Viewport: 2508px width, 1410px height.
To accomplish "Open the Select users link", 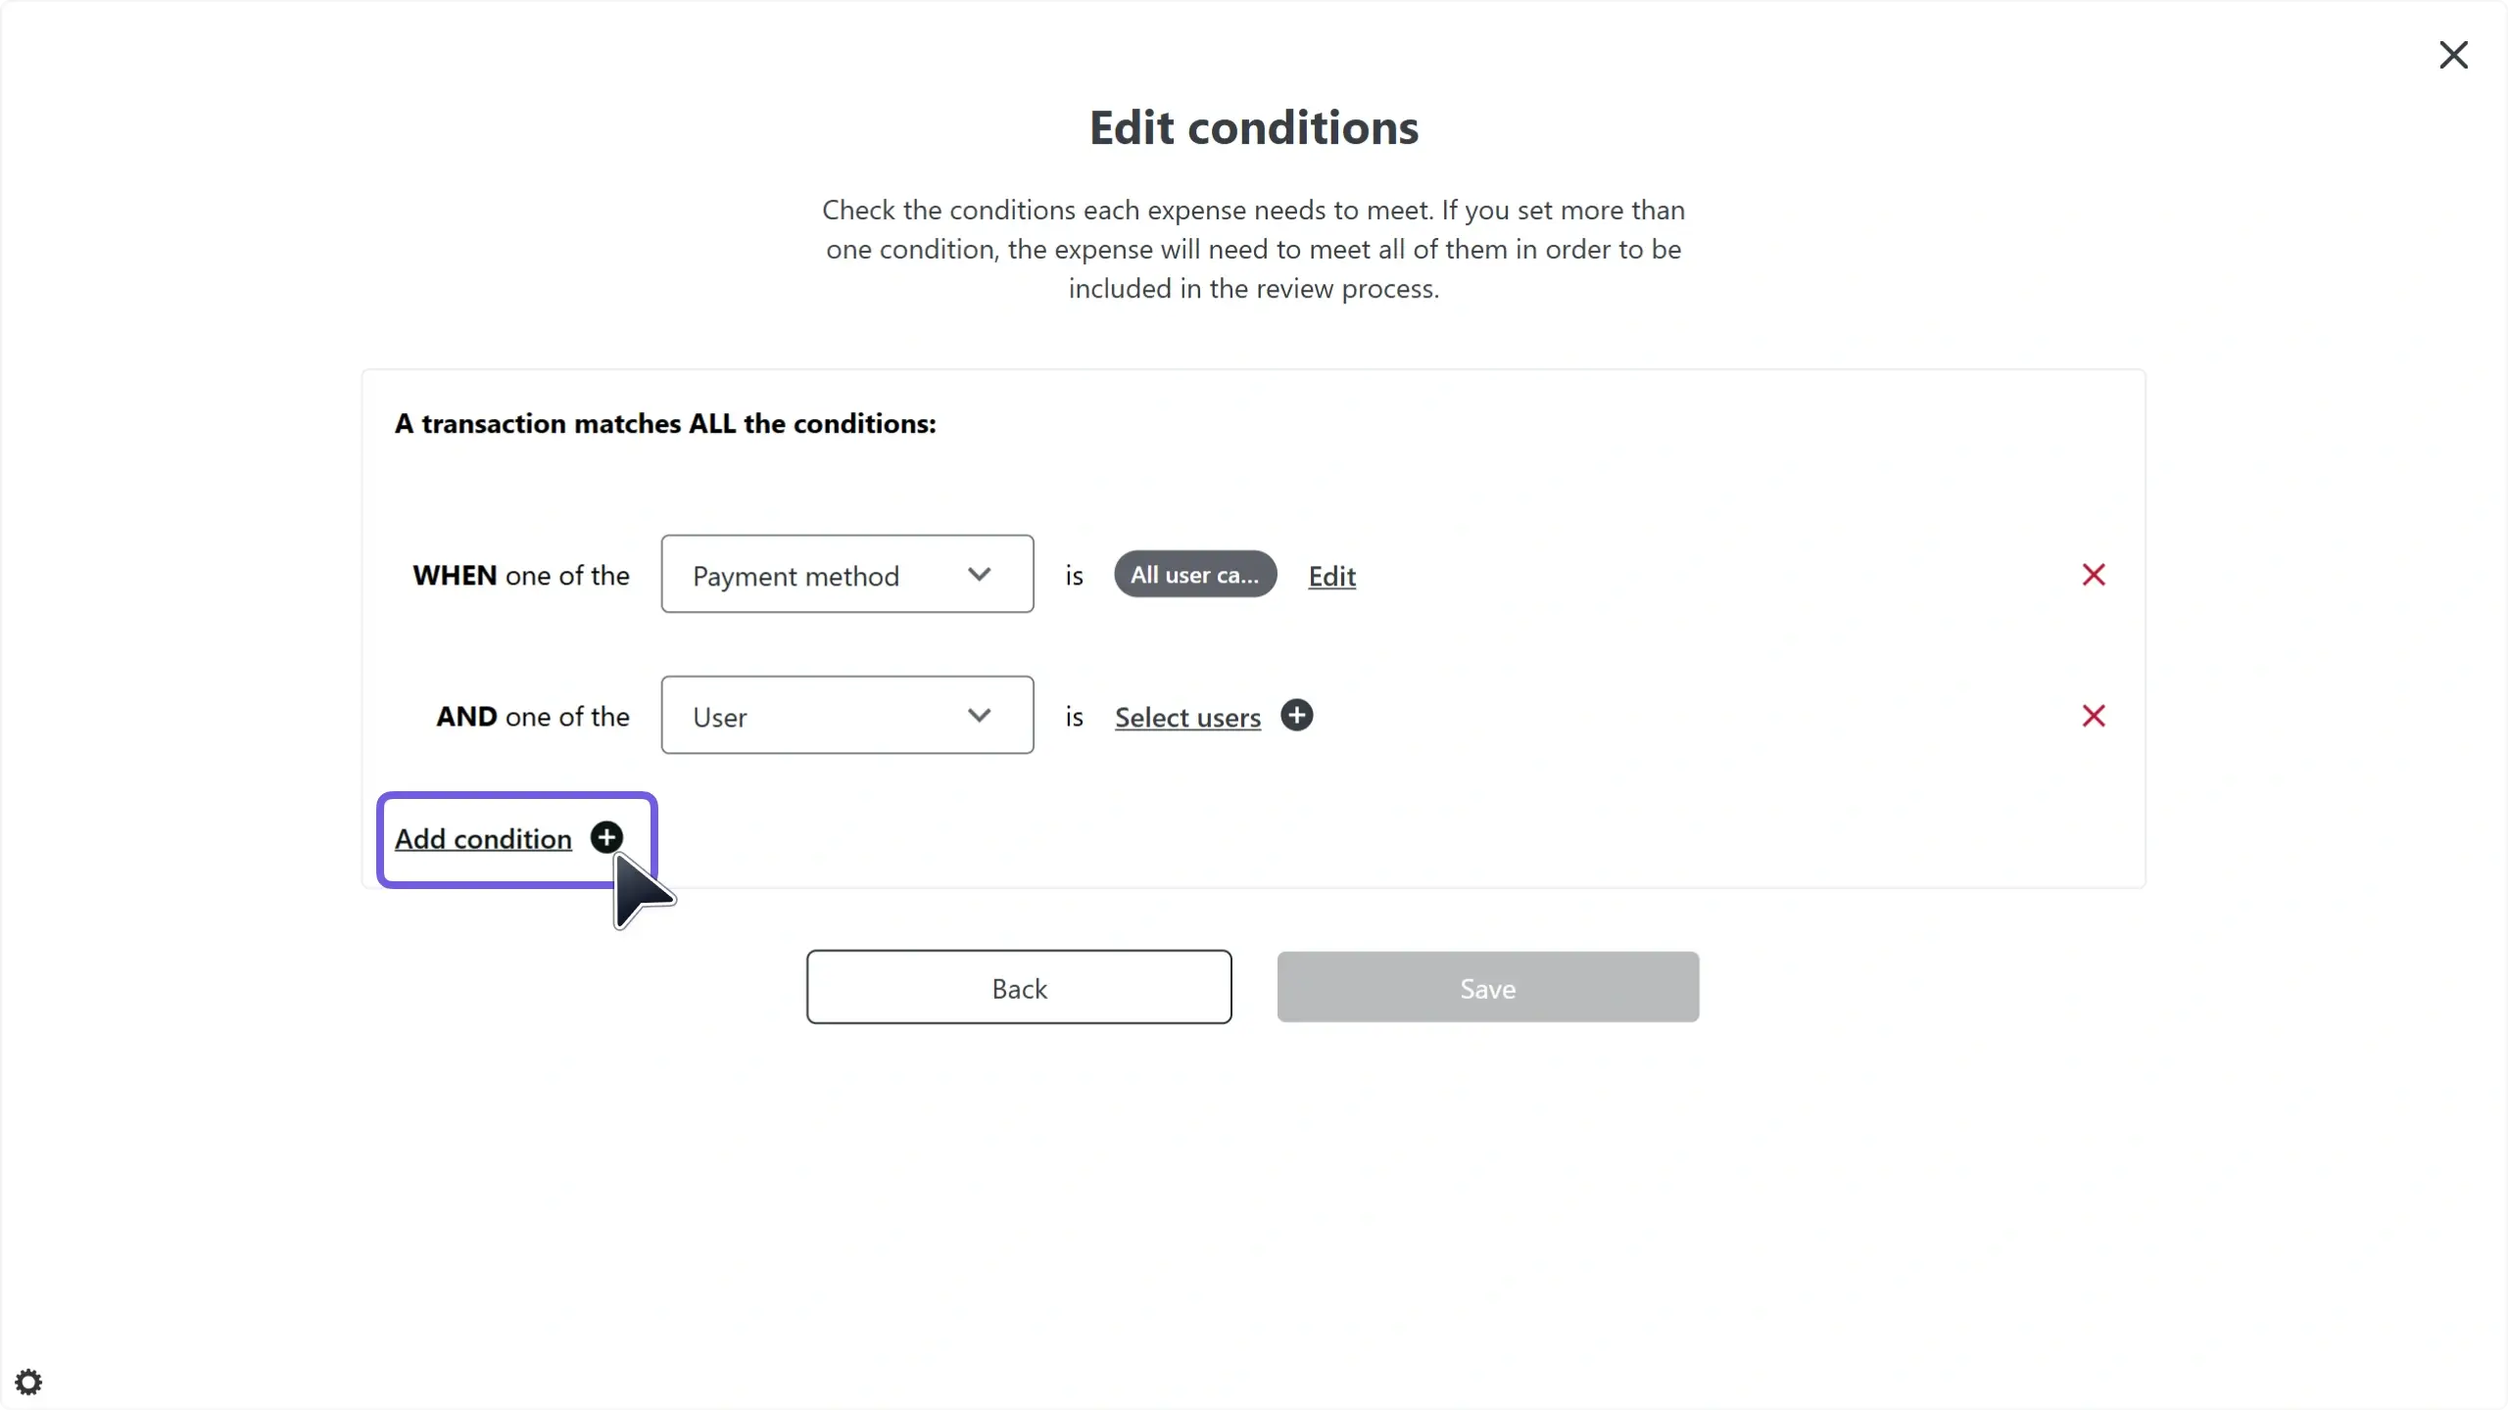I will tap(1187, 718).
